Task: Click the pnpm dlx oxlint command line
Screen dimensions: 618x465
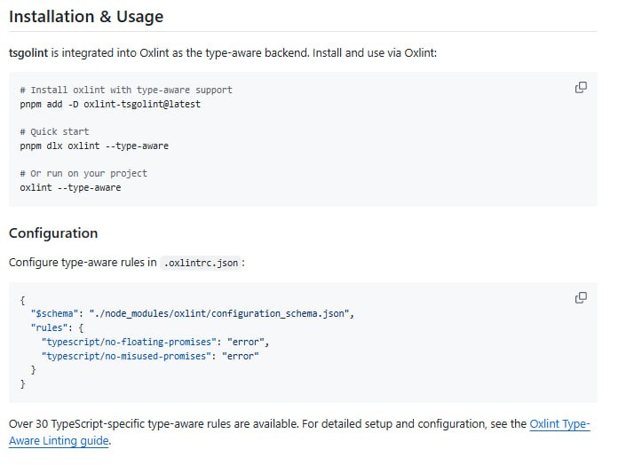Action: (94, 146)
